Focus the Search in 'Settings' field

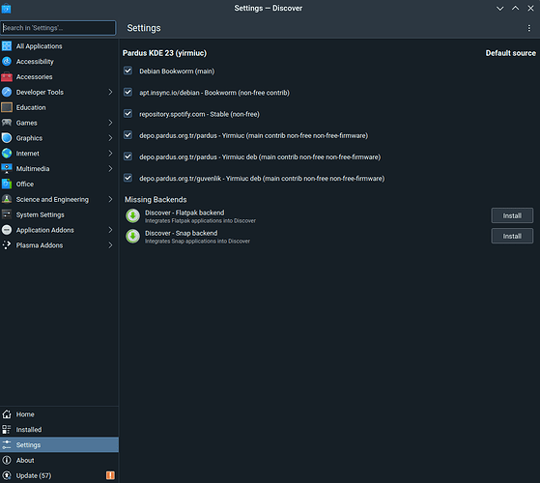click(x=58, y=28)
